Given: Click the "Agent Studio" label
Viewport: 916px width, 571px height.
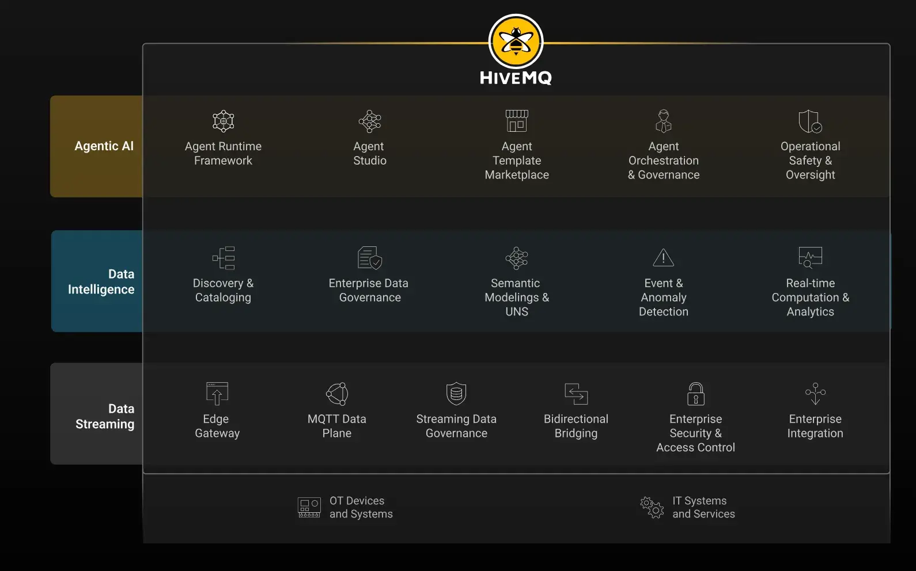Looking at the screenshot, I should pos(370,154).
